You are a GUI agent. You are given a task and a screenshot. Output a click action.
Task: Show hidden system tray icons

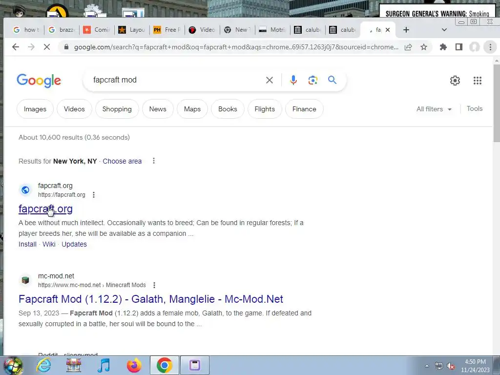(x=427, y=366)
